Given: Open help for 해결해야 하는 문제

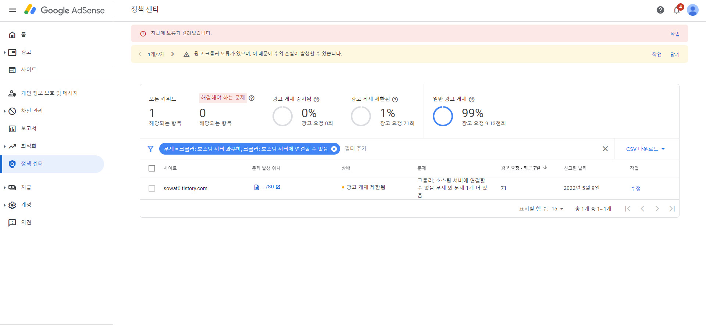Looking at the screenshot, I should point(252,98).
